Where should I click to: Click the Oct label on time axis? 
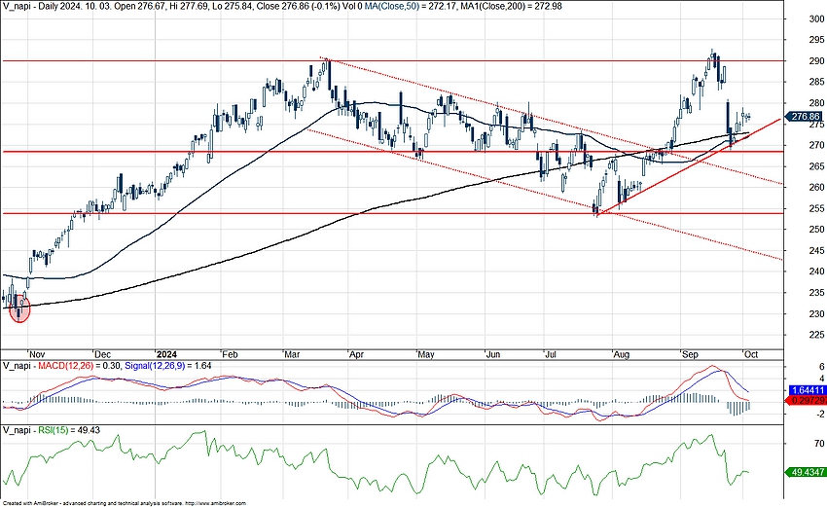coord(750,354)
